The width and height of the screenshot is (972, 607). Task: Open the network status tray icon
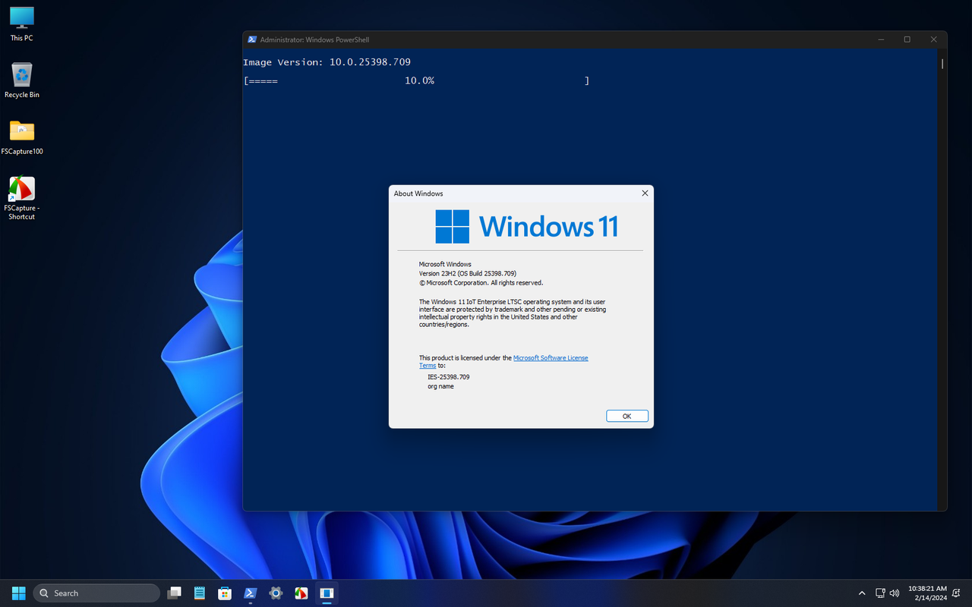(x=880, y=593)
